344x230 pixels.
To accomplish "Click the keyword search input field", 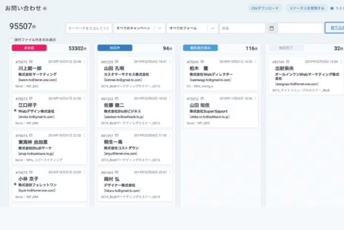I will (x=89, y=28).
